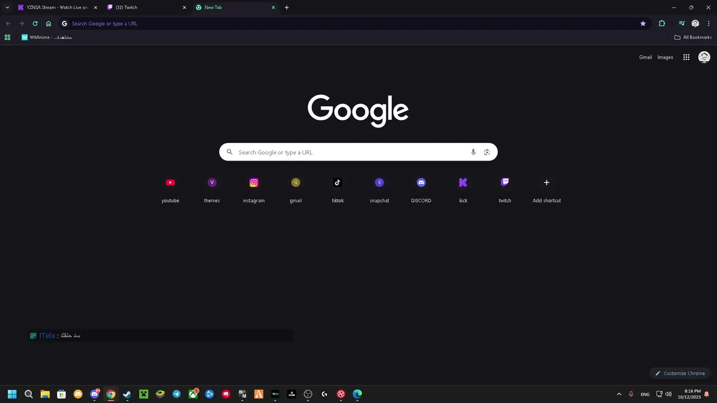Open the themes shortcut tile
This screenshot has height=403, width=717.
212,189
